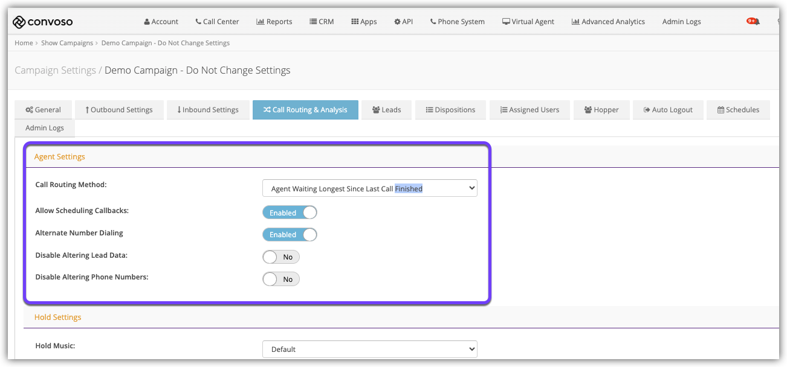
Task: Open the Account menu
Action: click(161, 22)
